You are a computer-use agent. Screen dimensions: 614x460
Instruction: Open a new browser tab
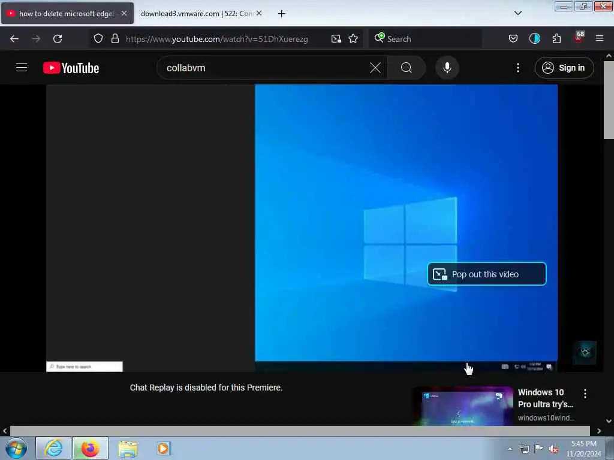pyautogui.click(x=281, y=14)
